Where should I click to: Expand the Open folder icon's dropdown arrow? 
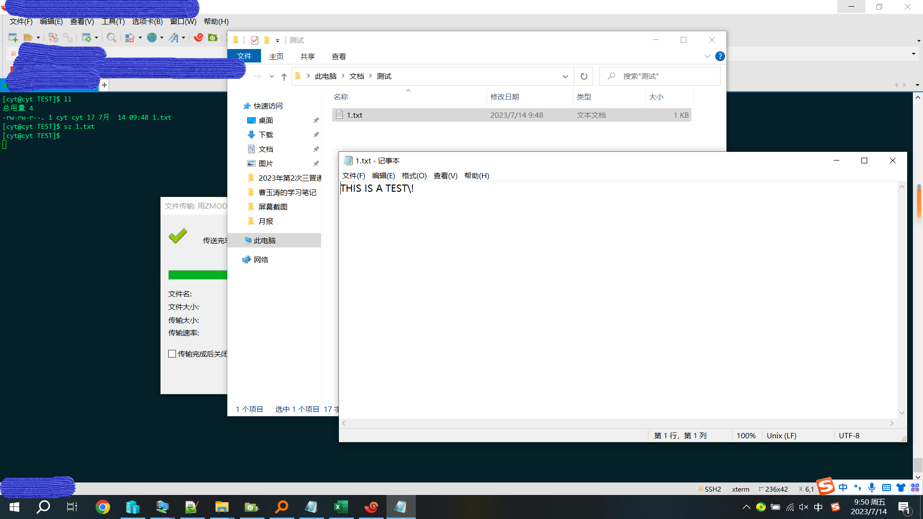pyautogui.click(x=38, y=37)
